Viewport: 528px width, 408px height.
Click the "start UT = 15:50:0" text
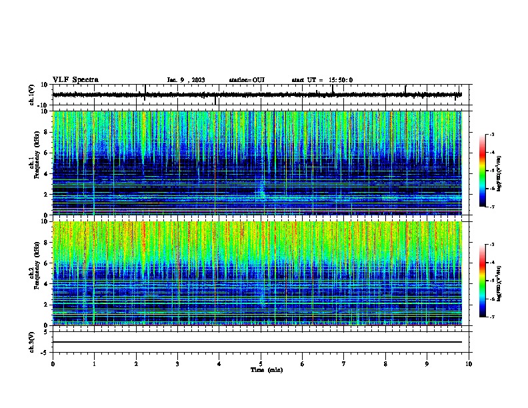[322, 80]
